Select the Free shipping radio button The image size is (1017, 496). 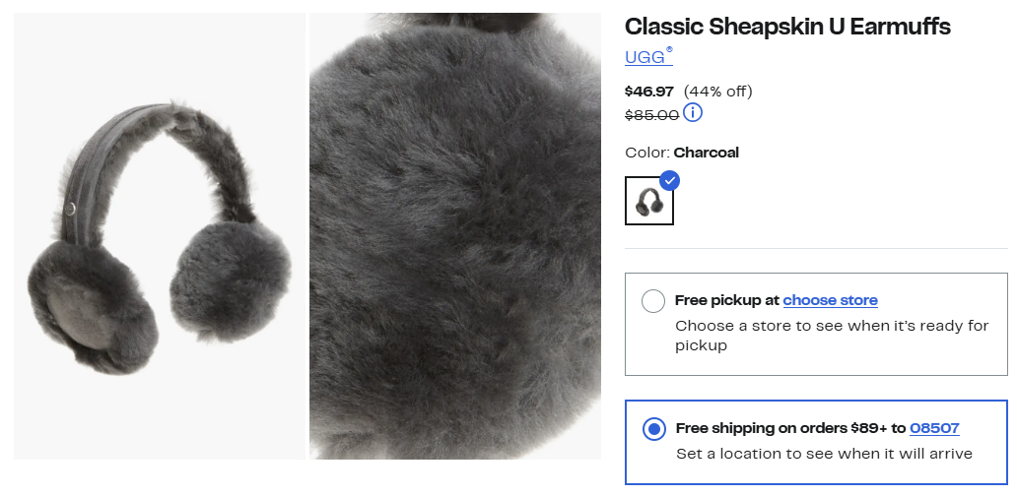pyautogui.click(x=652, y=429)
